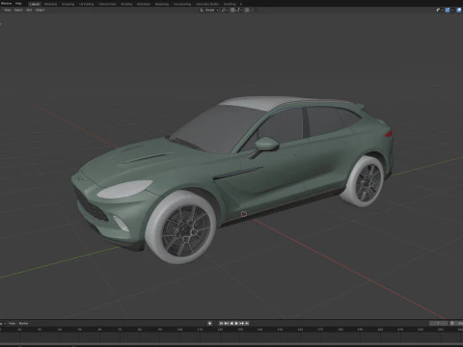The height and width of the screenshot is (347, 463).
Task: Select the car's side mirror
Action: point(266,145)
